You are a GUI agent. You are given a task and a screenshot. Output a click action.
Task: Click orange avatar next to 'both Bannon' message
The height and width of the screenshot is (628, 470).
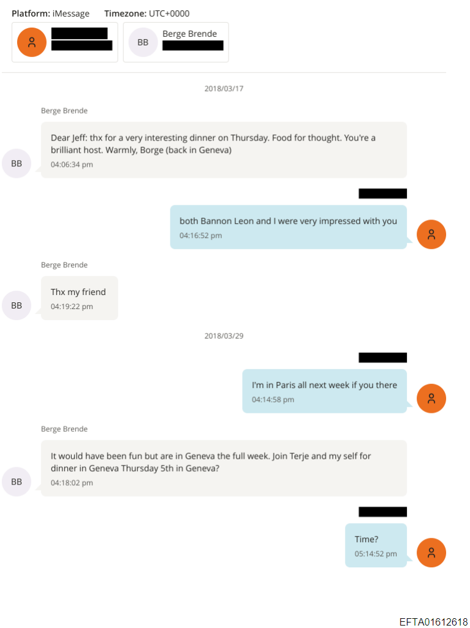(x=431, y=234)
